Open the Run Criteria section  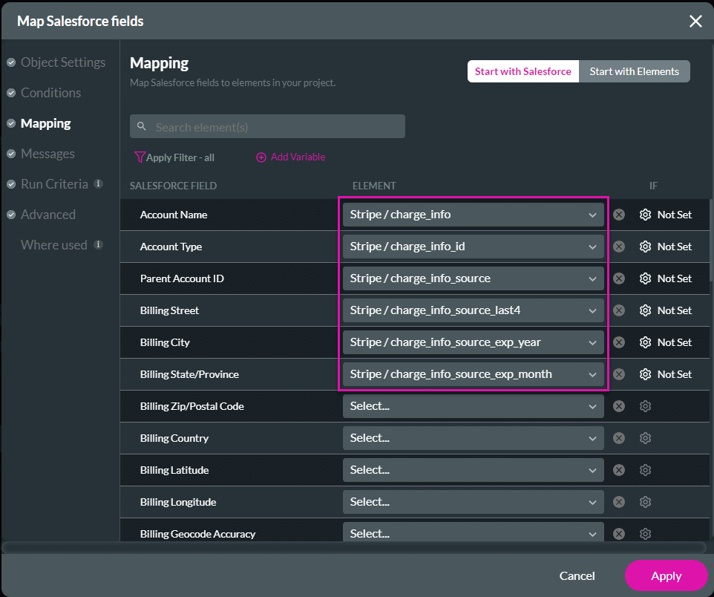(x=54, y=184)
